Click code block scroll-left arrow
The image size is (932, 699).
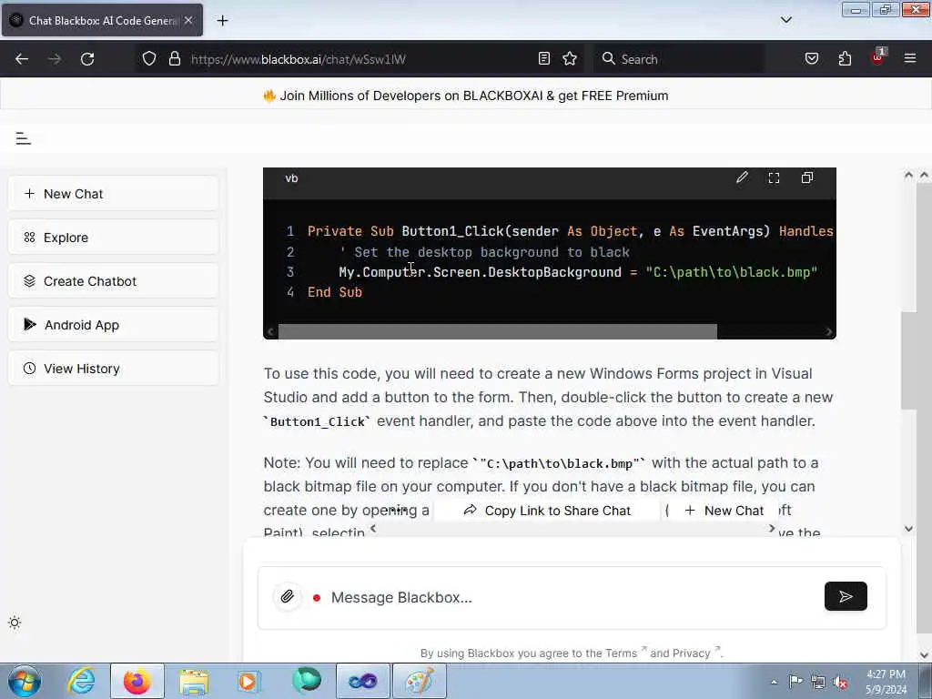(x=270, y=331)
